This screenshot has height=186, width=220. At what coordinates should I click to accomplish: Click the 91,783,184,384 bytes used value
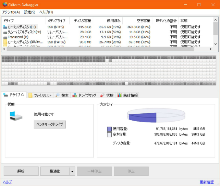click(x=167, y=129)
